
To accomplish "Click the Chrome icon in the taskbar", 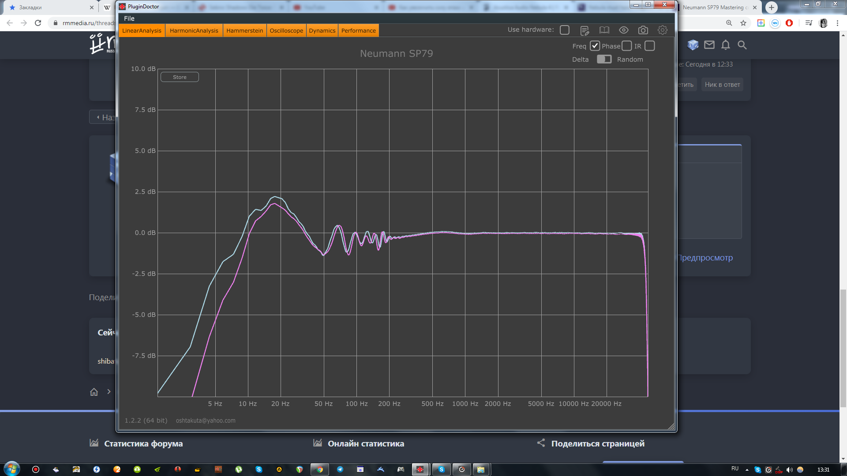I will click(320, 469).
